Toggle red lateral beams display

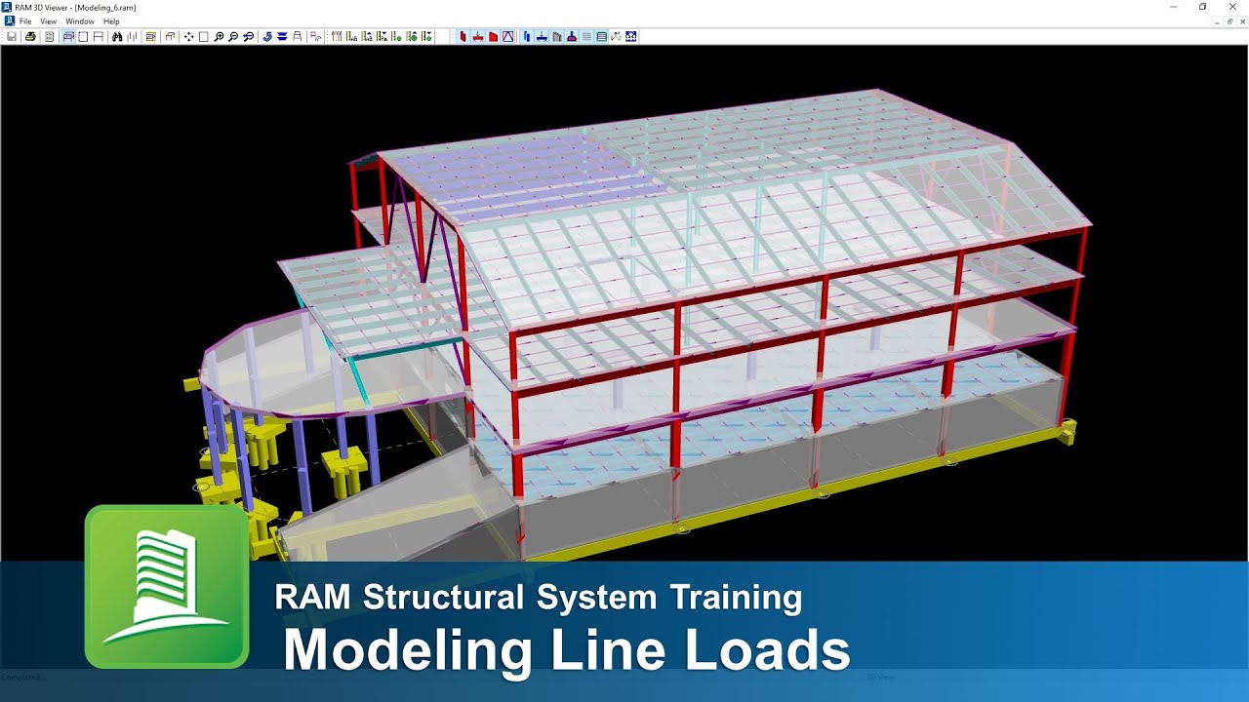[478, 37]
